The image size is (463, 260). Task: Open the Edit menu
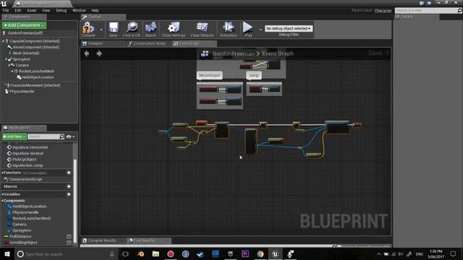coord(17,10)
